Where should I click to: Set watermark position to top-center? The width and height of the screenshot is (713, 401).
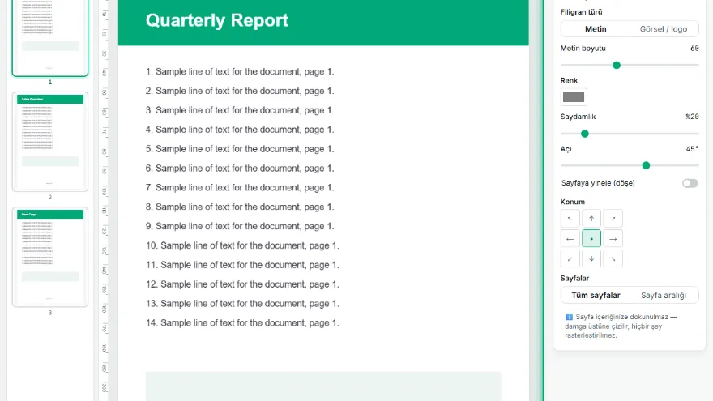coord(591,219)
